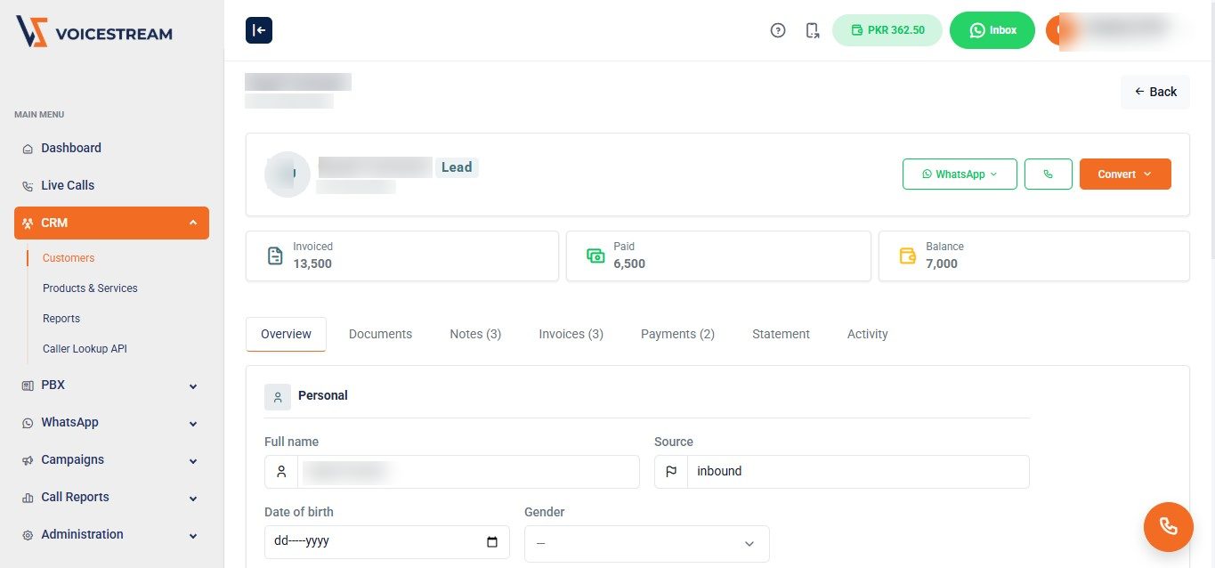Click the Invoiced value 13,500
Screen dimensions: 1215x568
point(312,264)
